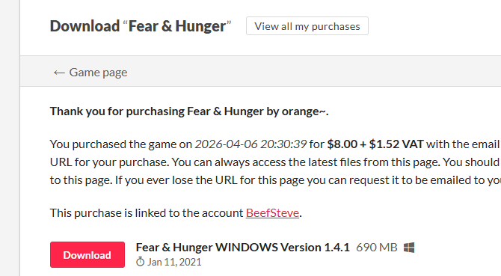Click the Thank you for purchasing line
This screenshot has width=501, height=276.
click(x=189, y=111)
